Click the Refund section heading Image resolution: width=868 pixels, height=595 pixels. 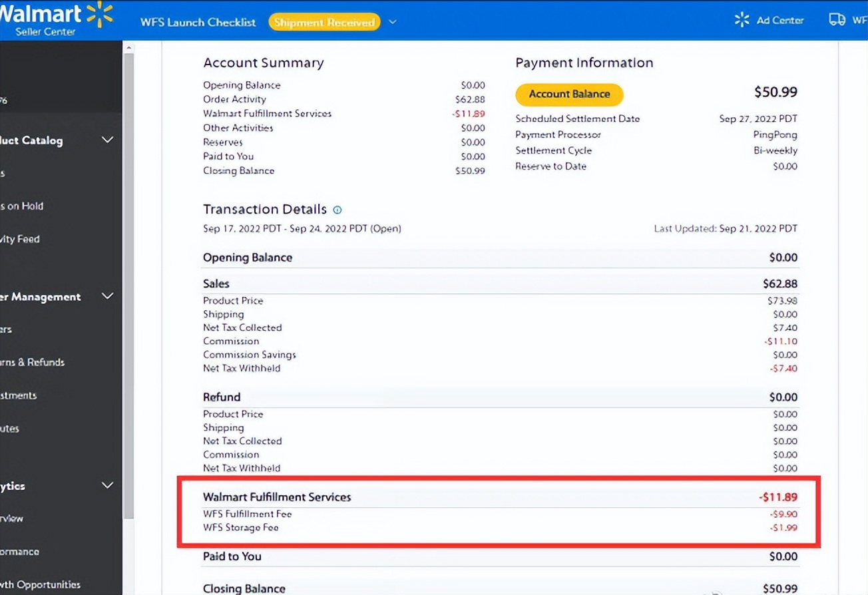pyautogui.click(x=222, y=397)
